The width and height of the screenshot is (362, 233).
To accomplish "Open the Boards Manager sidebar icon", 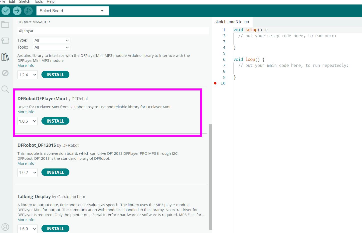I will [5, 41].
